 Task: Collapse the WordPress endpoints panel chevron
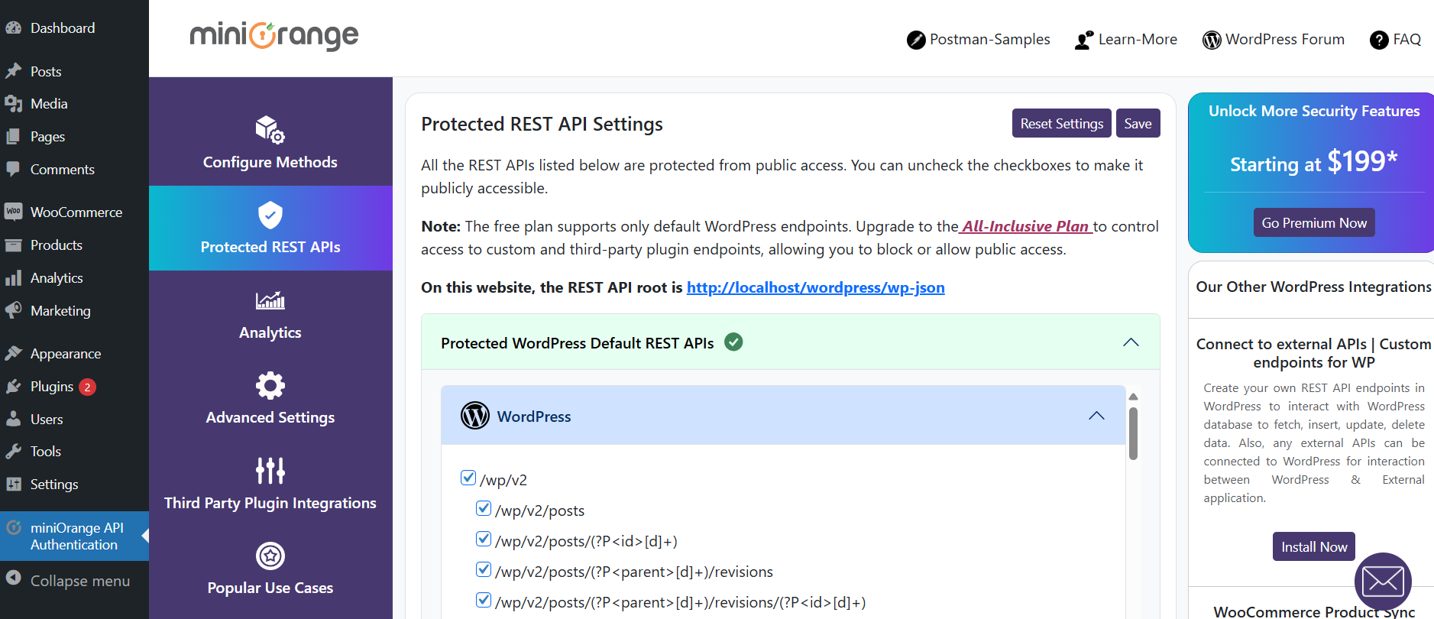1096,416
